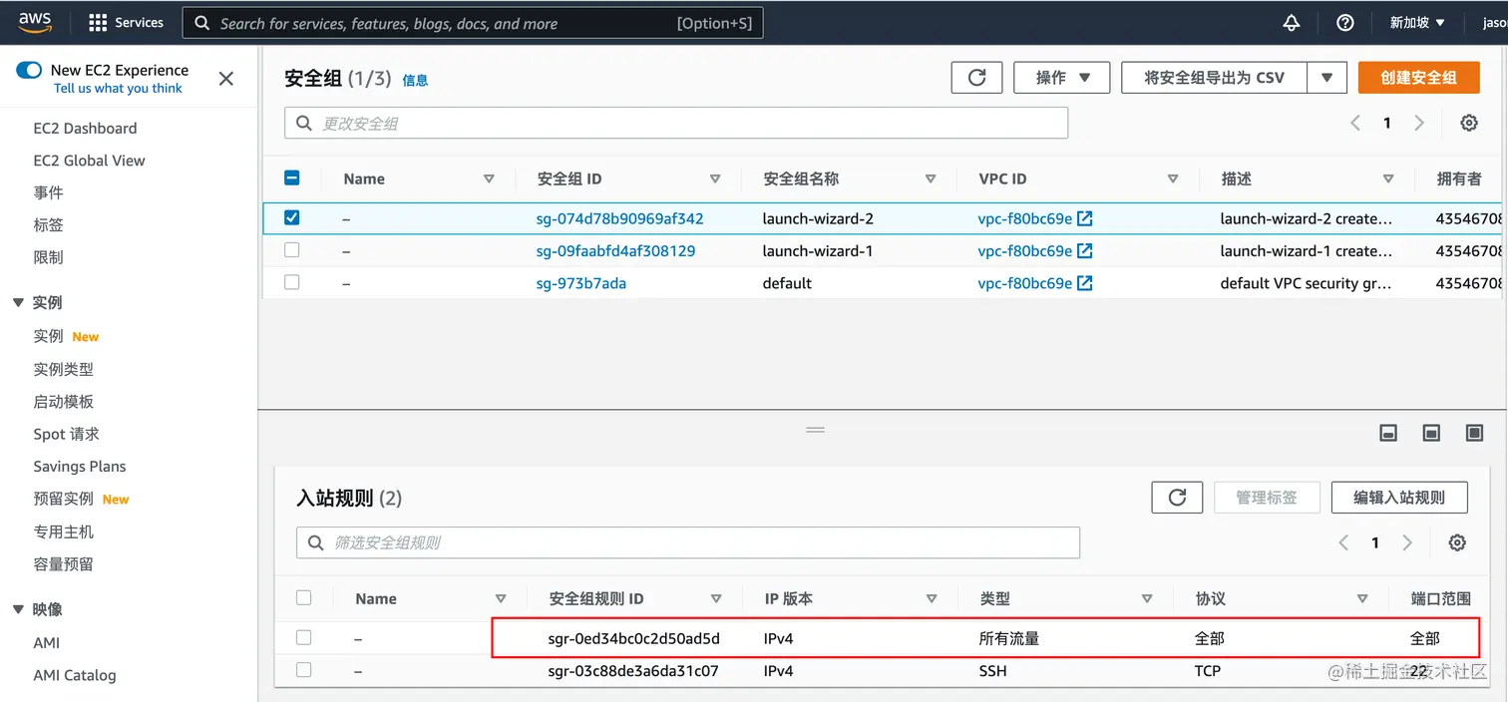The image size is (1508, 702).
Task: Open external link icon for default group VPC
Action: [1085, 283]
